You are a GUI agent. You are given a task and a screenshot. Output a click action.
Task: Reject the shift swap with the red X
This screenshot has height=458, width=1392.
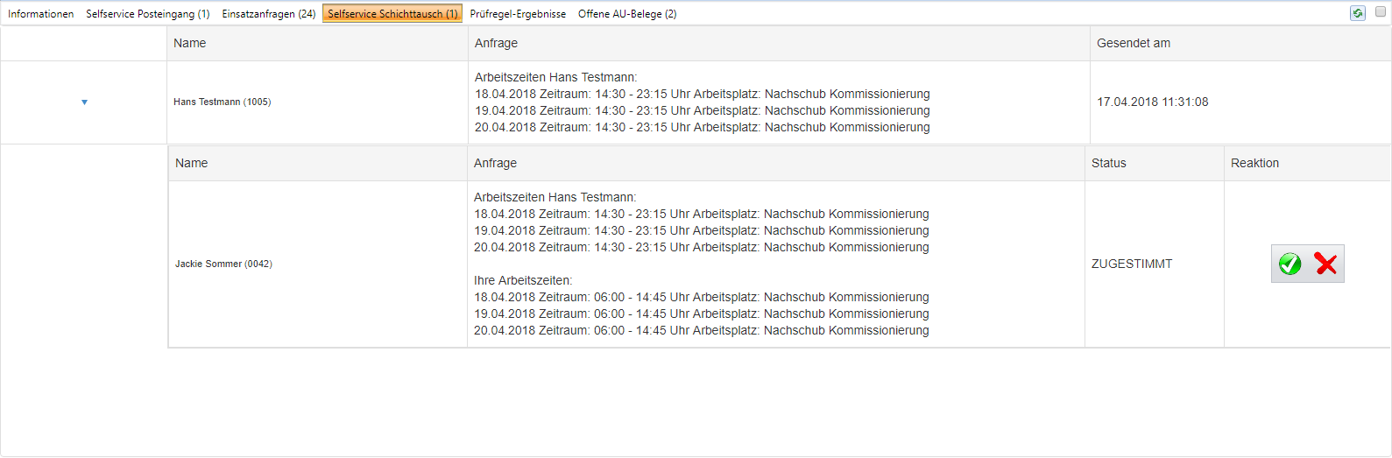pos(1325,264)
